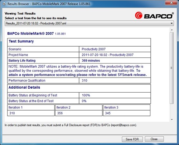The height and width of the screenshot is (145, 179).
Task: Click the BAPCo logo icon
Action: [x=139, y=15]
